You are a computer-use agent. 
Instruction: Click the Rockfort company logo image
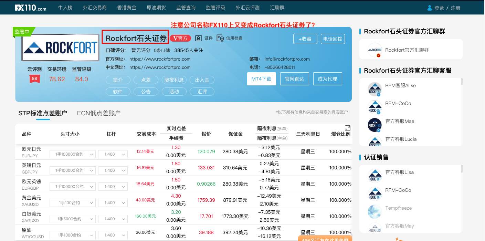60,48
